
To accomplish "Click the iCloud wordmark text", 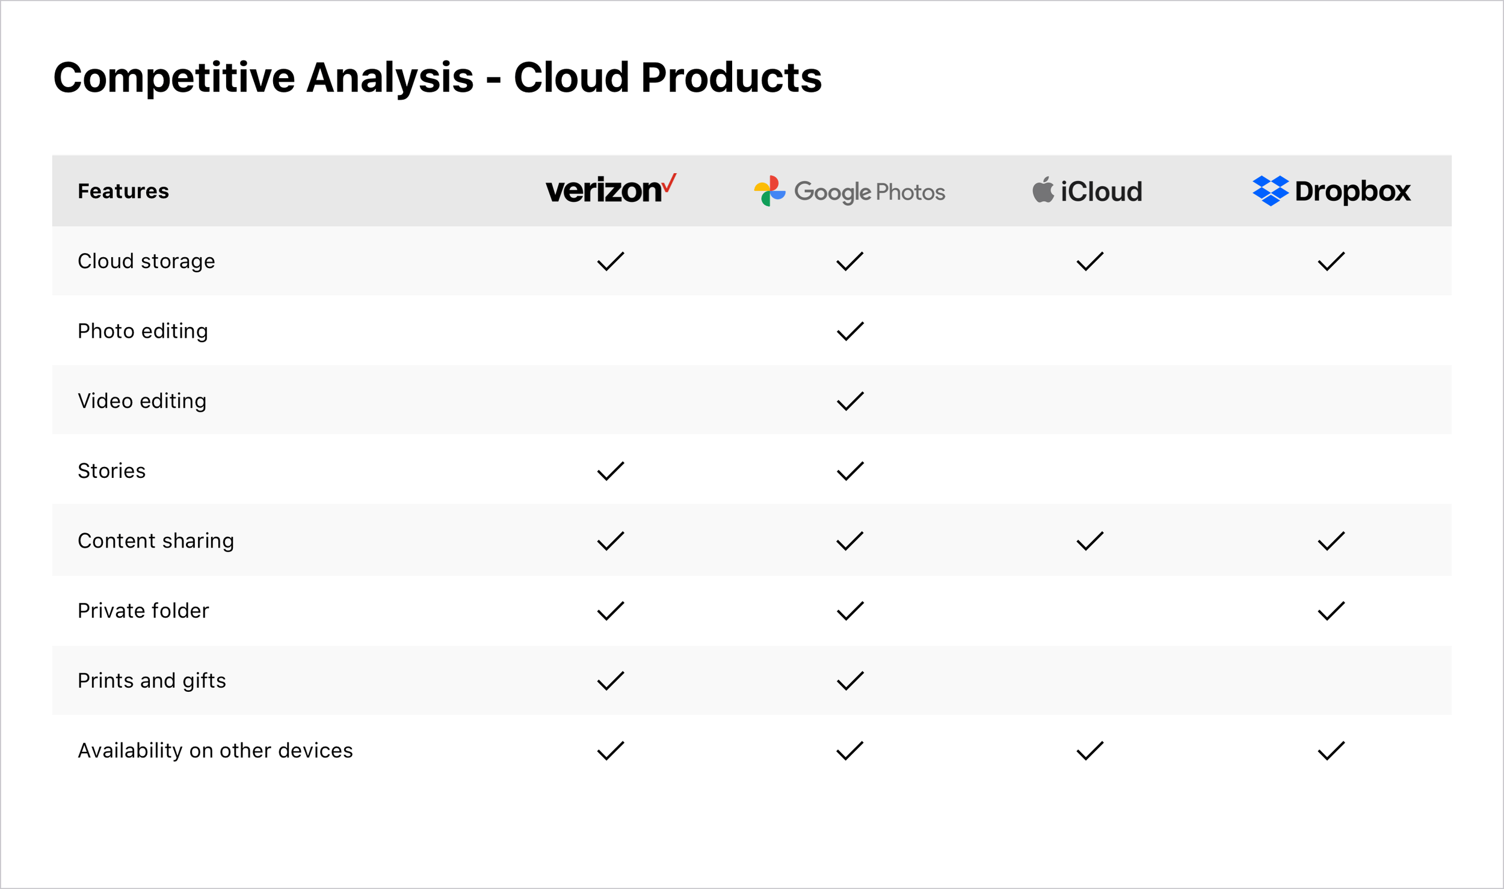I will tap(1101, 192).
